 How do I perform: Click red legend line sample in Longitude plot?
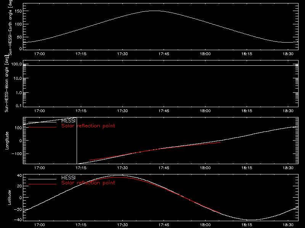[42, 127]
